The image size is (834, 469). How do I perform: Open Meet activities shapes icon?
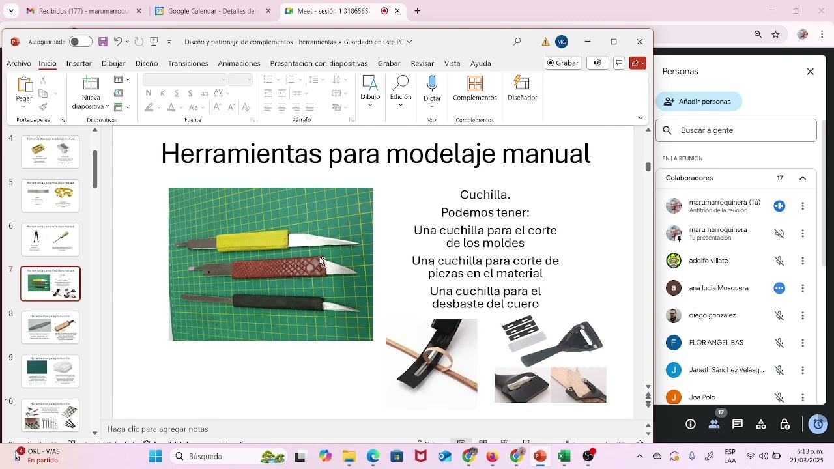click(x=761, y=424)
